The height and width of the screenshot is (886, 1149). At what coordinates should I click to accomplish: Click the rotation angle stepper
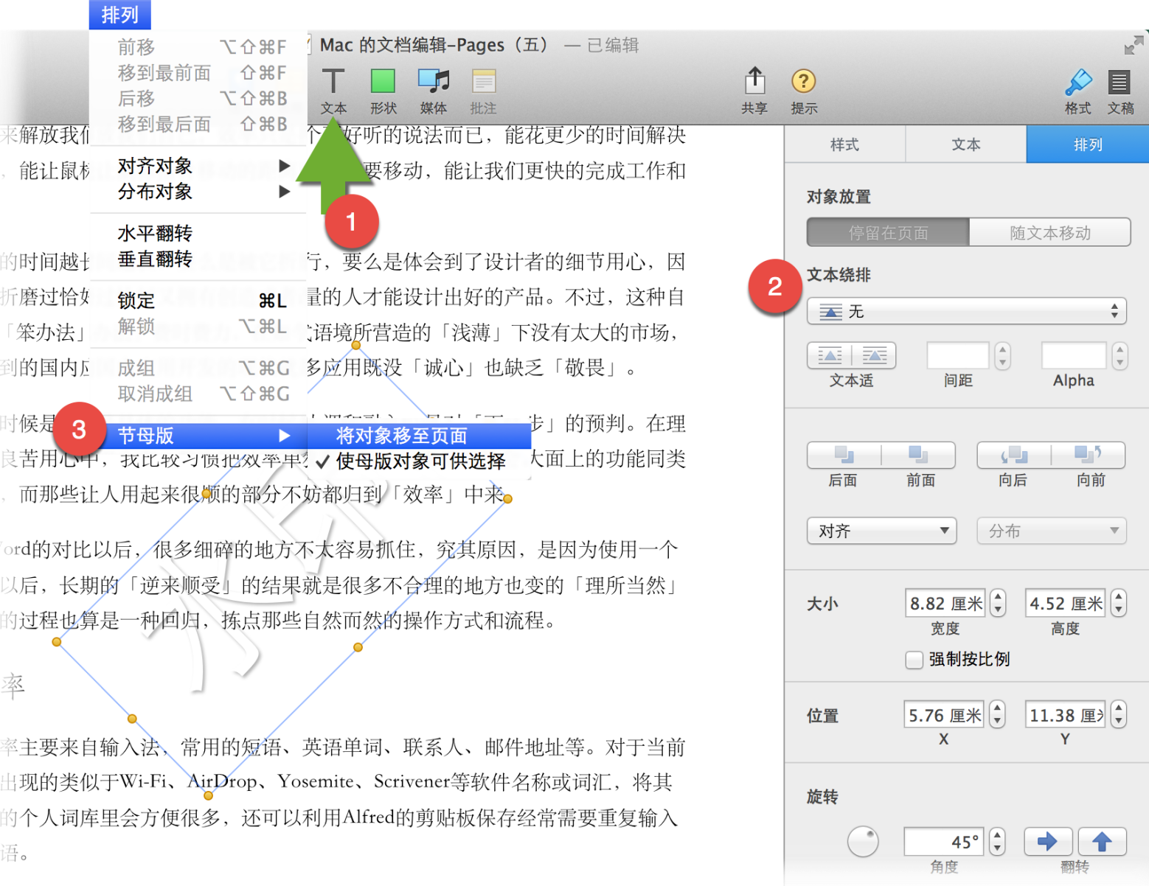pos(998,841)
